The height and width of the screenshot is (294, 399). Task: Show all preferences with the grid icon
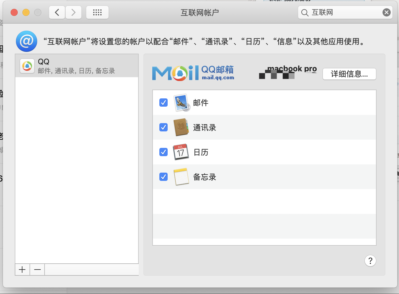[97, 12]
